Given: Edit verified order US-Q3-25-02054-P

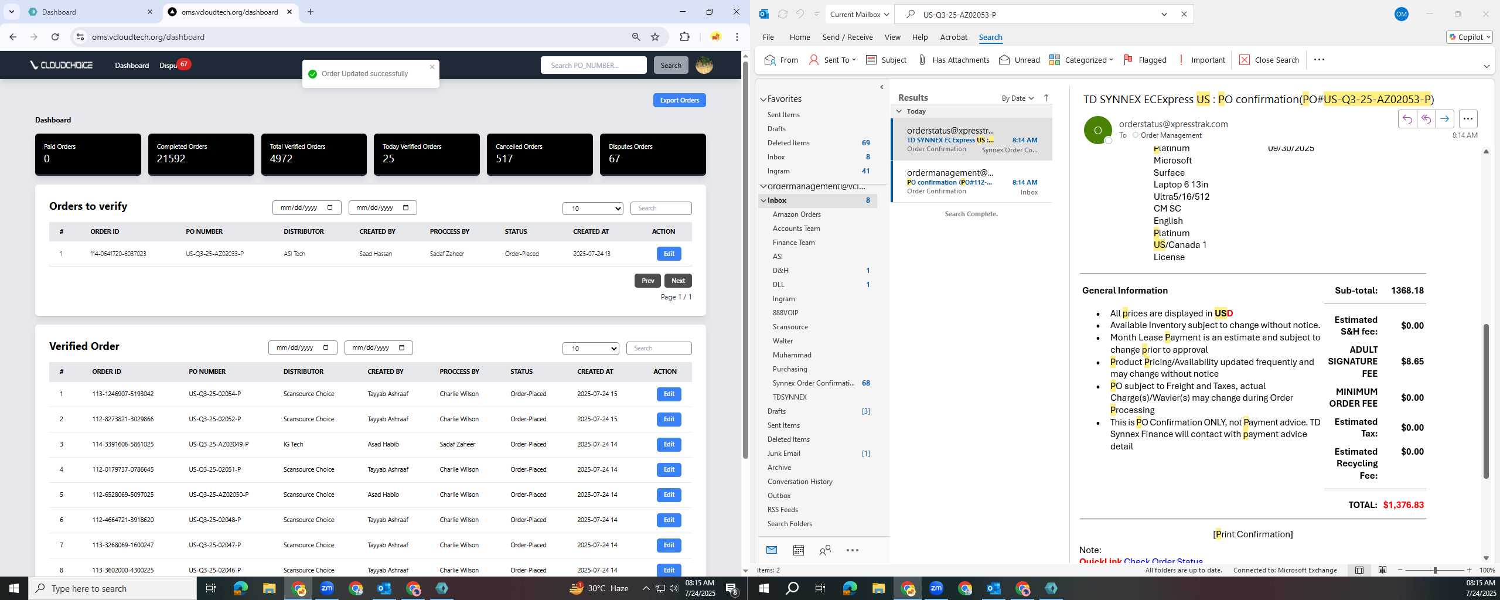Looking at the screenshot, I should tap(669, 394).
